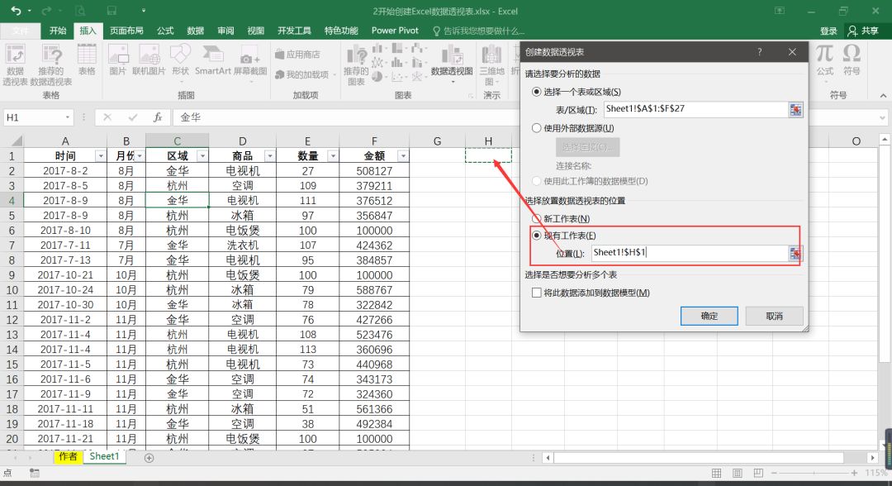This screenshot has height=486, width=892.
Task: Click the insert function fx icon
Action: pos(158,117)
